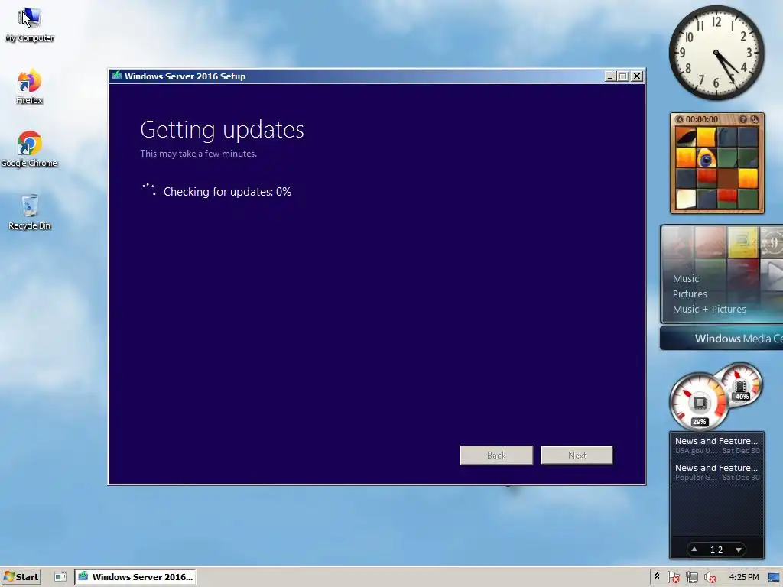Viewport: 783px width, 587px height.
Task: Click the blue monitor icon in tray
Action: [774, 578]
